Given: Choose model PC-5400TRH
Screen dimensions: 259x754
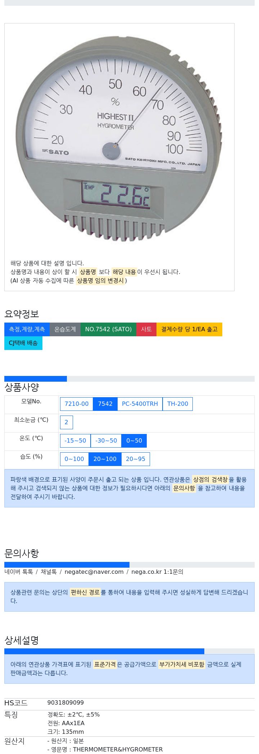Looking at the screenshot, I should click(x=140, y=404).
